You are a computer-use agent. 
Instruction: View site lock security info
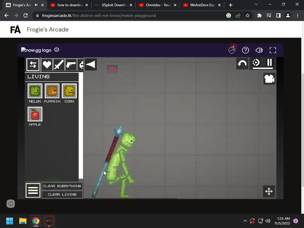[x=37, y=15]
